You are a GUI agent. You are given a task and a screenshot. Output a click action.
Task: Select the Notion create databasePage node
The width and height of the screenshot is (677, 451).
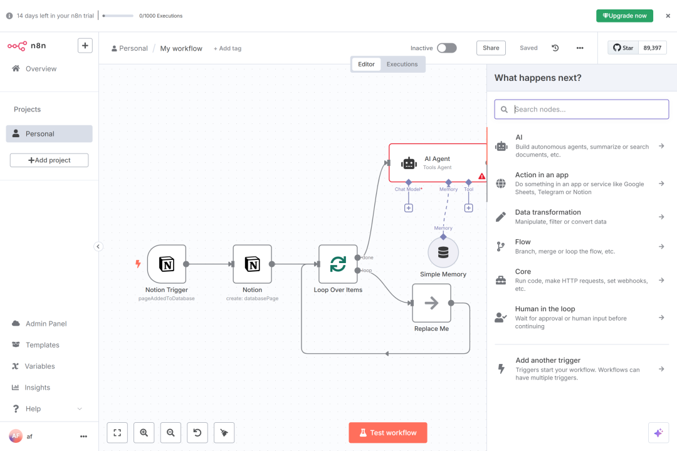252,264
